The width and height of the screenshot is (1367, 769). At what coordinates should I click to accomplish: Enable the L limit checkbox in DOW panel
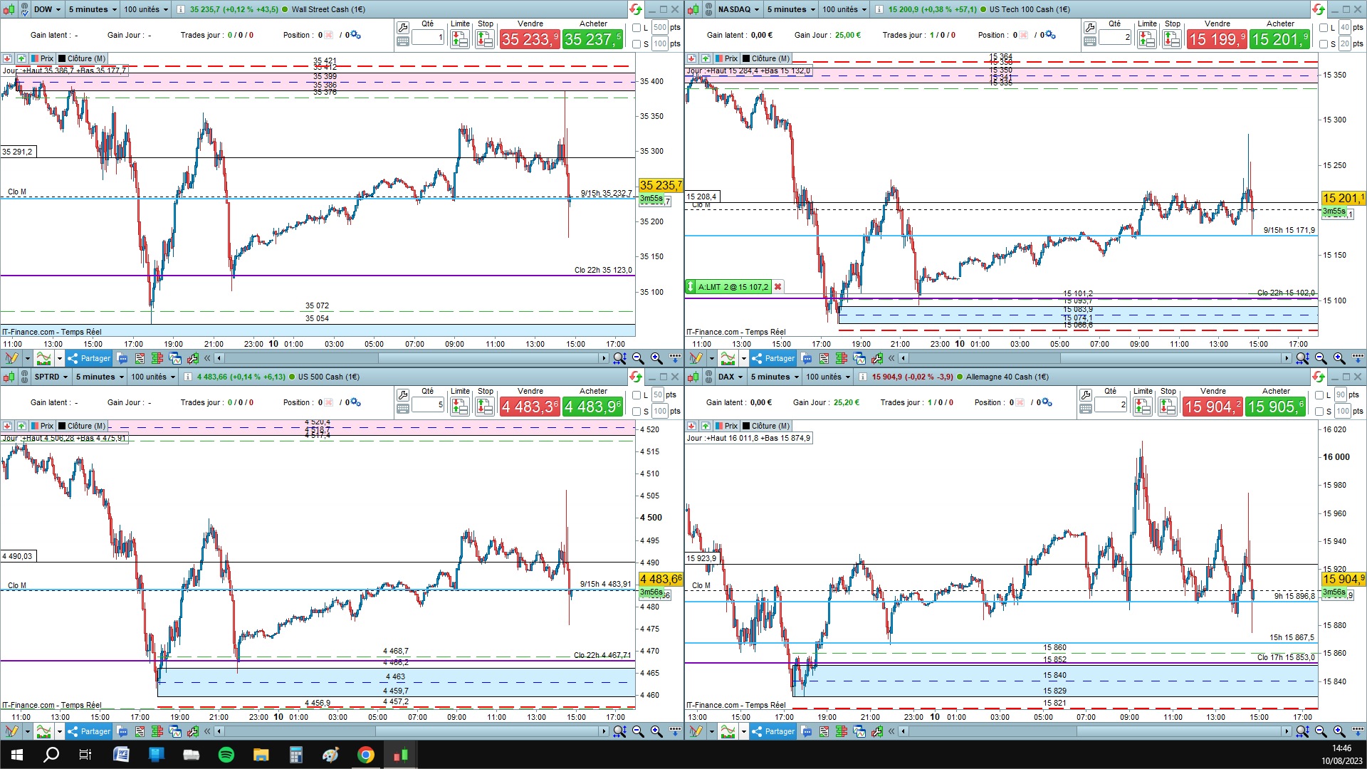click(x=637, y=28)
